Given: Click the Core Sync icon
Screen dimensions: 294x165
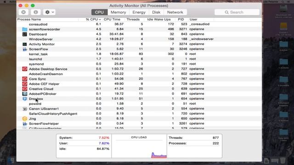Looking at the screenshot, I should (x=24, y=79).
